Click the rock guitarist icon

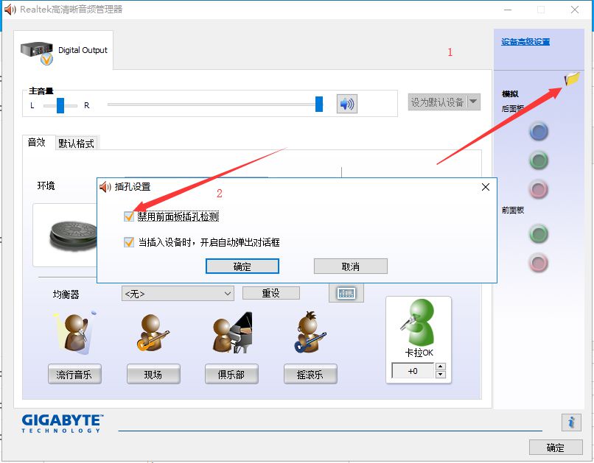[310, 333]
